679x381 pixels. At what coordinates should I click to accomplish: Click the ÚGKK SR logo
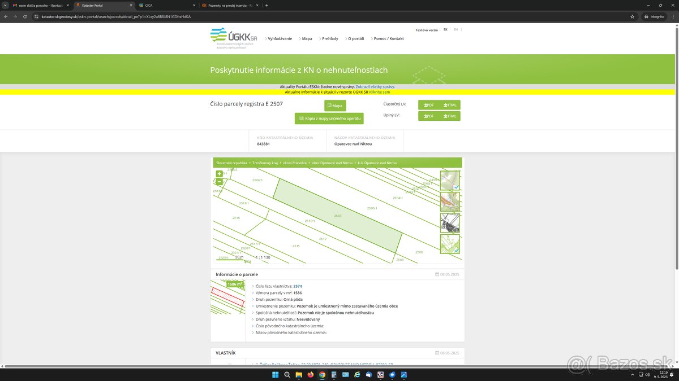[233, 38]
